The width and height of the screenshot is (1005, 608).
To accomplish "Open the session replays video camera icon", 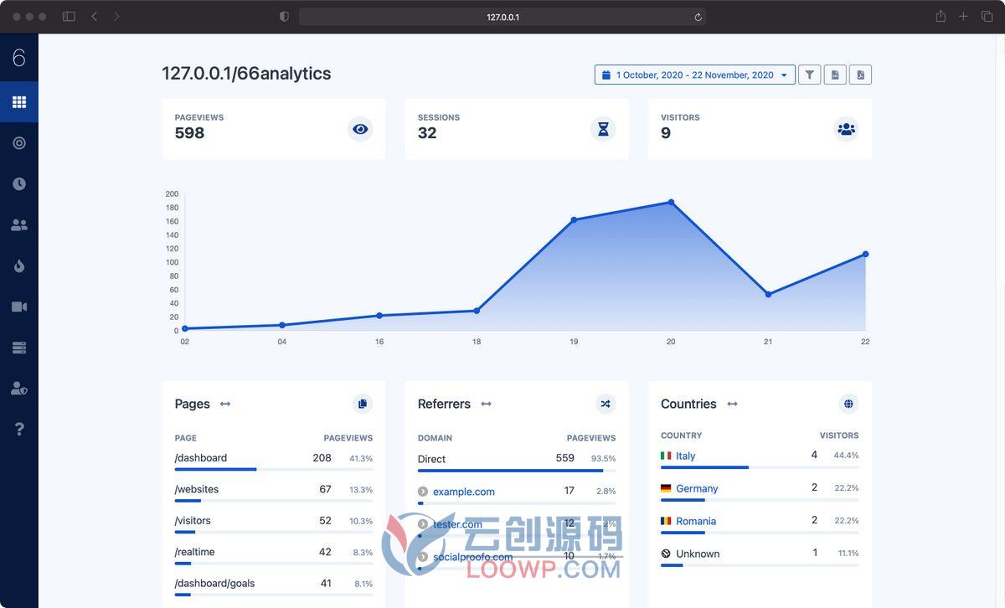I will point(19,307).
